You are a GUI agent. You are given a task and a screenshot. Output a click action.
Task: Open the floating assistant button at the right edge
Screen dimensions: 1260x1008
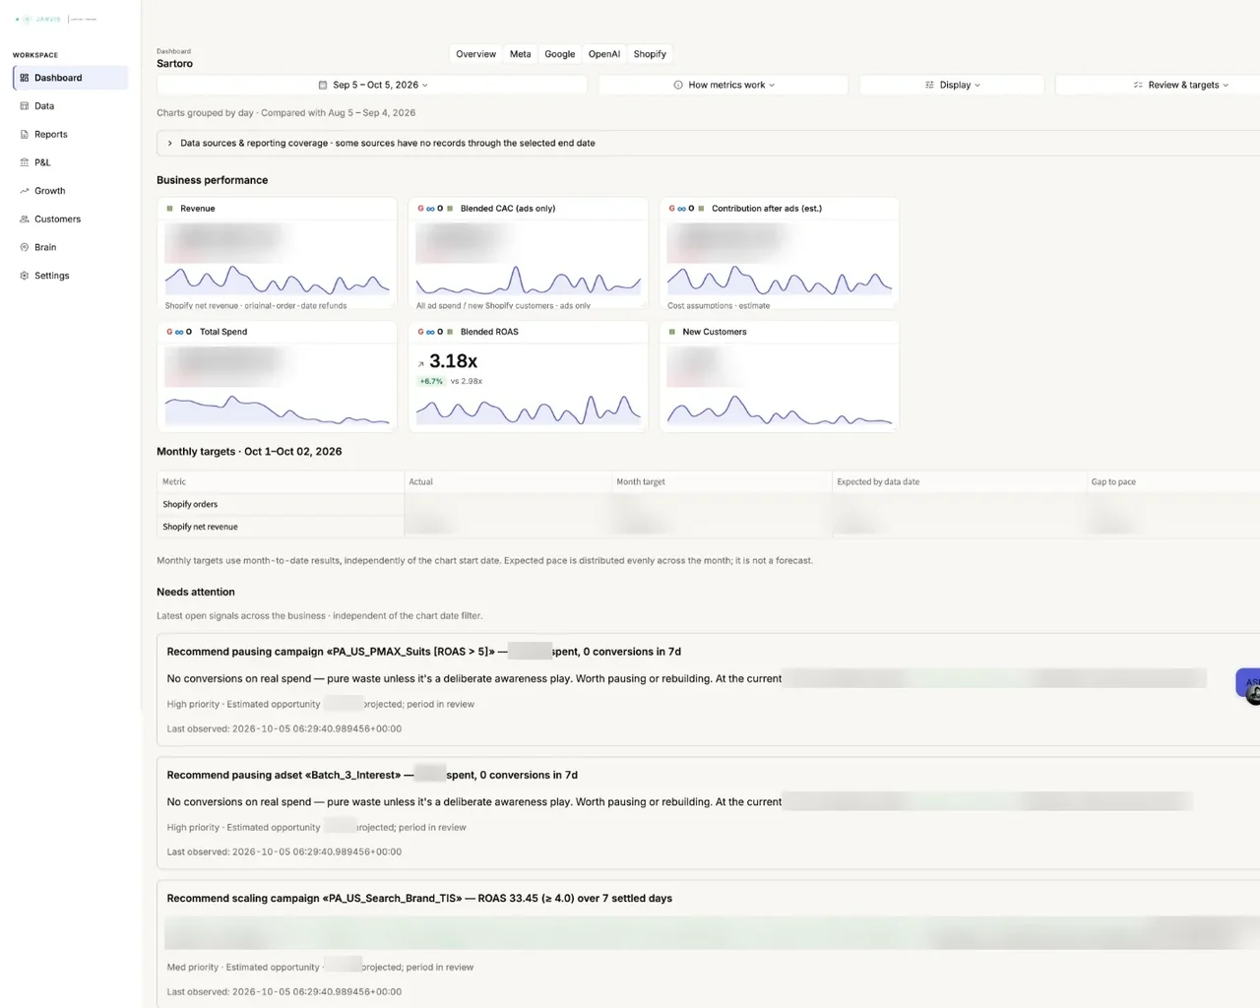coord(1248,682)
